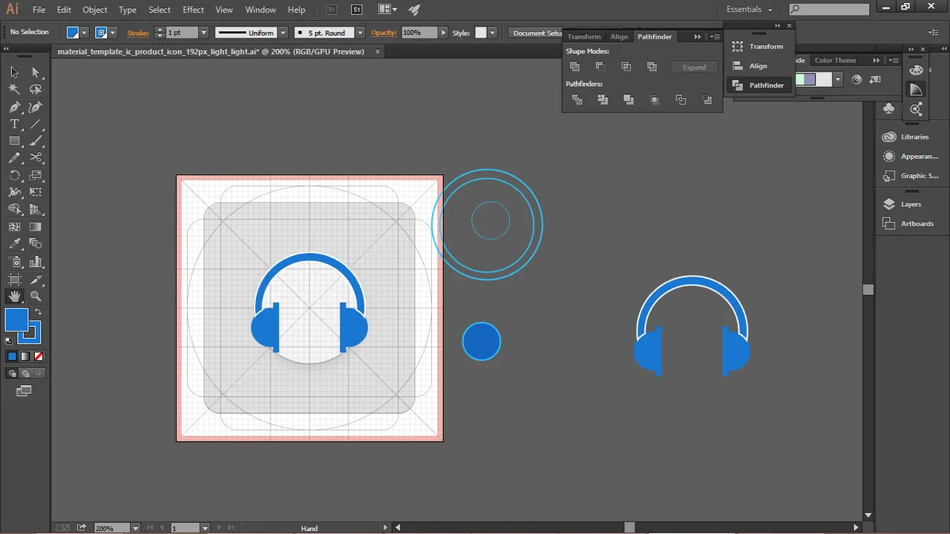Open stroke weight dropdown
The height and width of the screenshot is (534, 950).
click(x=204, y=33)
